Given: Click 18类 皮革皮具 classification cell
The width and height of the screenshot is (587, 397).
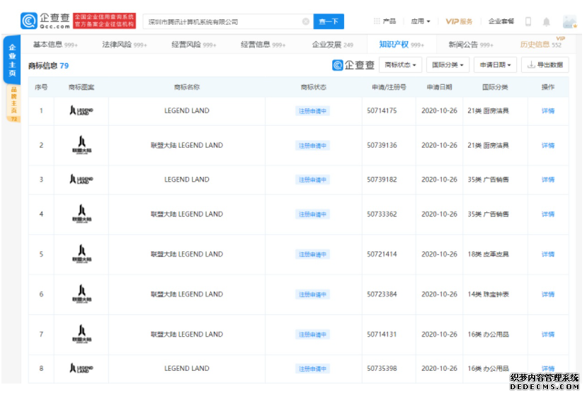Looking at the screenshot, I should [x=488, y=254].
